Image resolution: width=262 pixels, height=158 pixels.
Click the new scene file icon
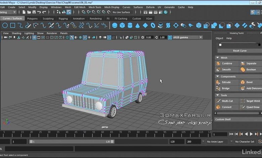coord(24,12)
